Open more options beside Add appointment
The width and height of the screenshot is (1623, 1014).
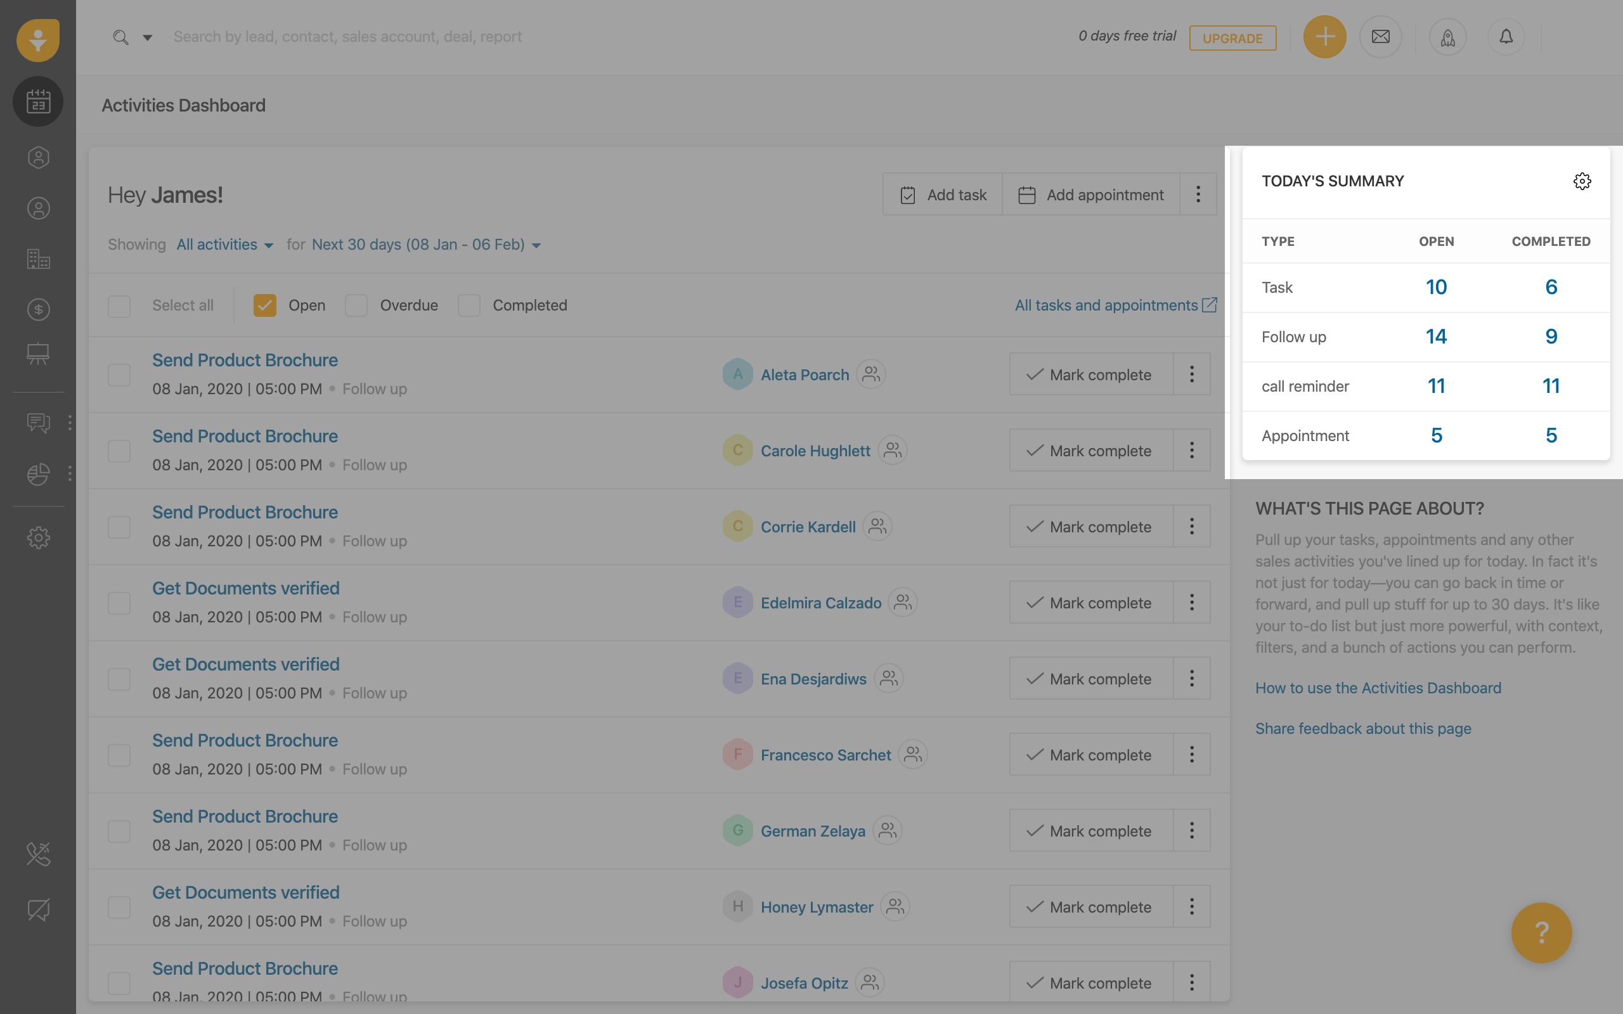(x=1198, y=195)
